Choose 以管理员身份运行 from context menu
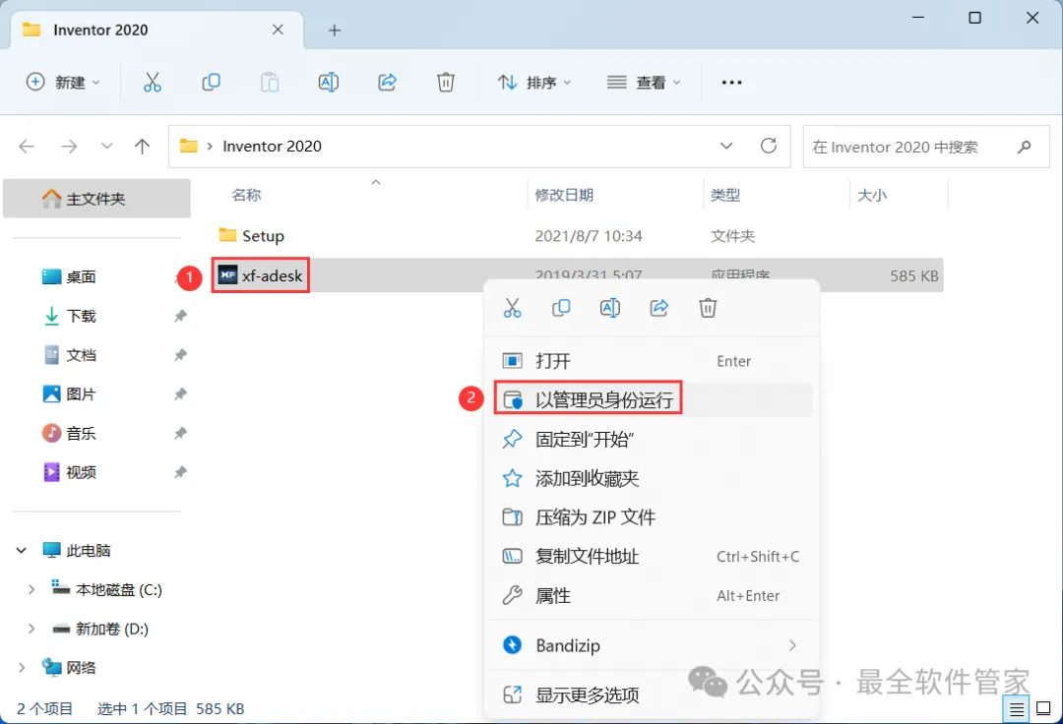The width and height of the screenshot is (1063, 724). pos(653,400)
